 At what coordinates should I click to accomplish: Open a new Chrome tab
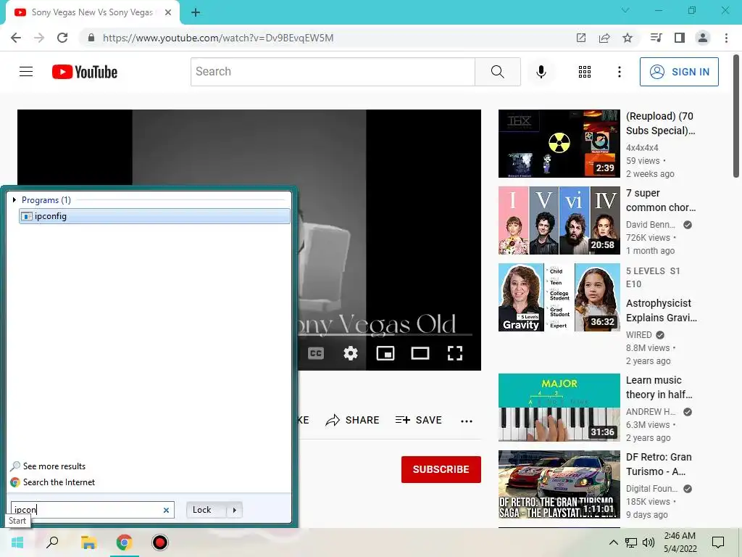pos(196,12)
